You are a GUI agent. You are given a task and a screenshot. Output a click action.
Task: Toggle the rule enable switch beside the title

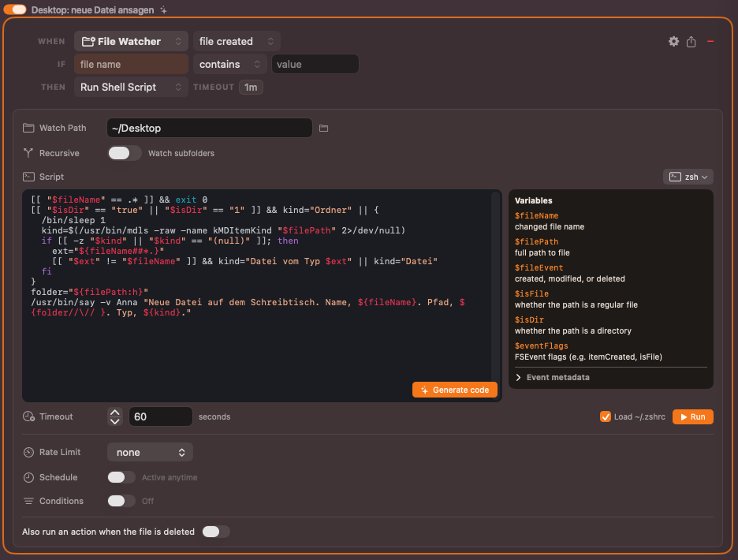(x=15, y=9)
